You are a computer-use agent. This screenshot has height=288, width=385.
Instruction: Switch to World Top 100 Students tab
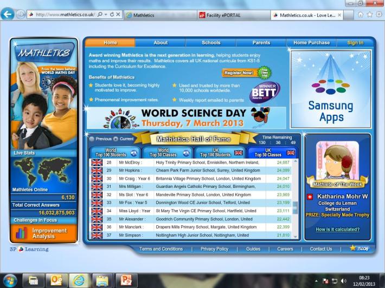[114, 153]
